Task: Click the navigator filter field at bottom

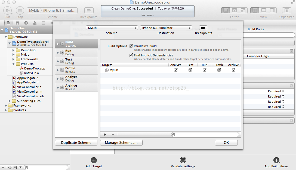Action: coord(47,167)
